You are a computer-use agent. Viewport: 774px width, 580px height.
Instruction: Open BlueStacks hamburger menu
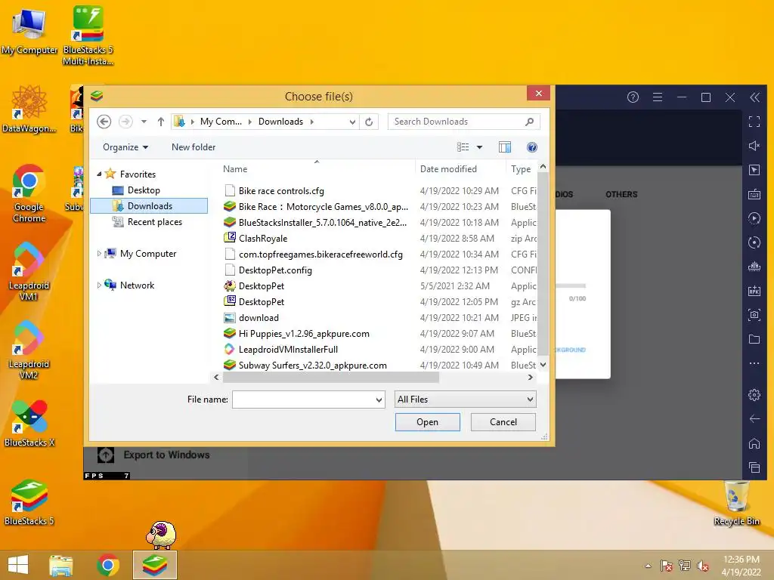coord(658,97)
